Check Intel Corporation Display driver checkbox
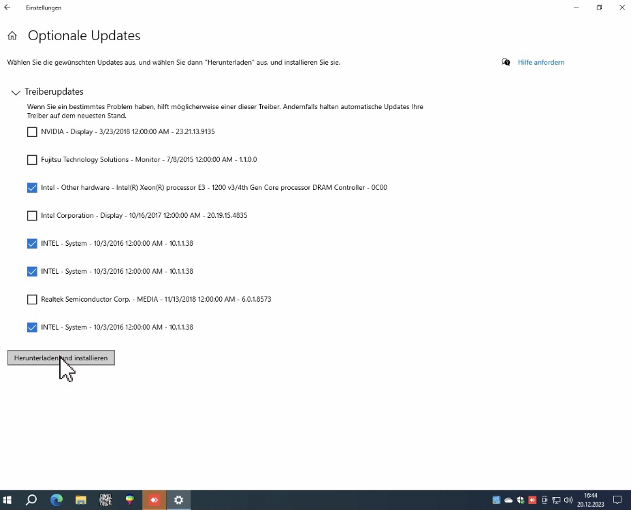The image size is (631, 510). pos(32,216)
